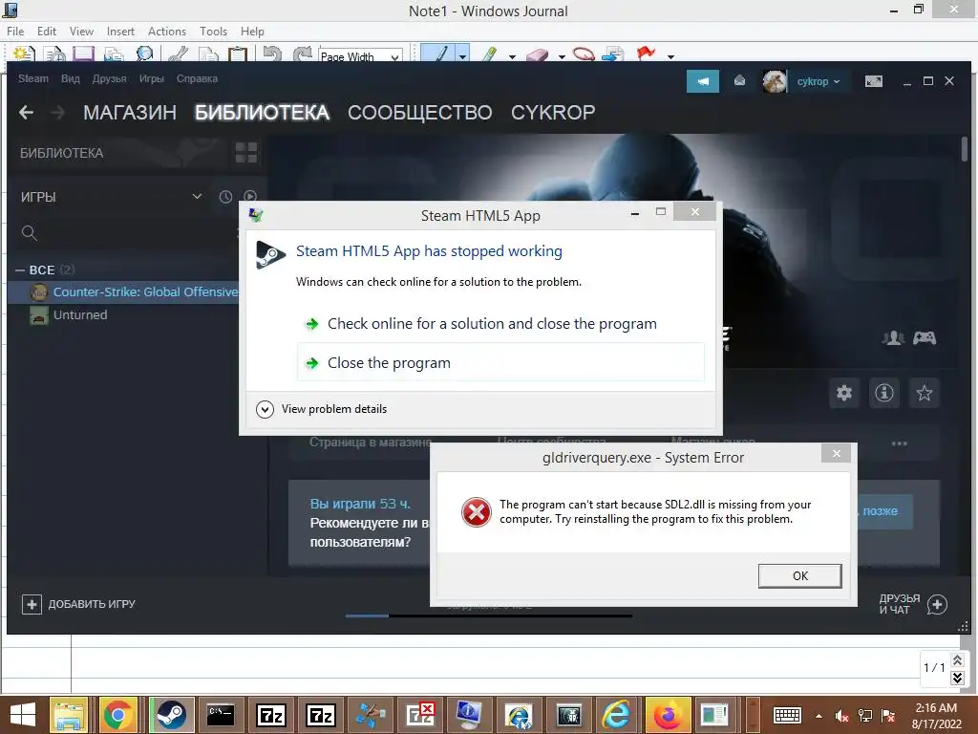Click Journal next page double-arrow
This screenshot has width=978, height=734.
point(957,678)
